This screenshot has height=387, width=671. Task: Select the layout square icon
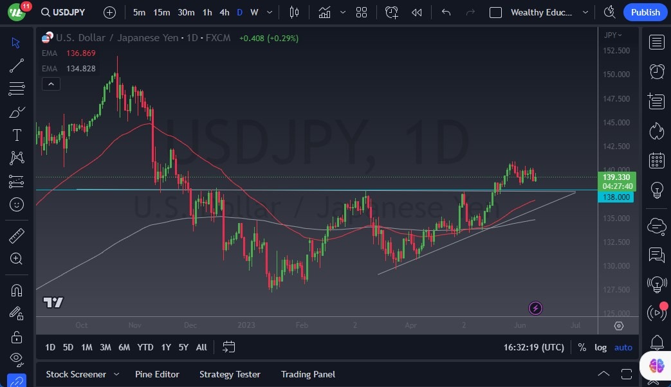495,12
